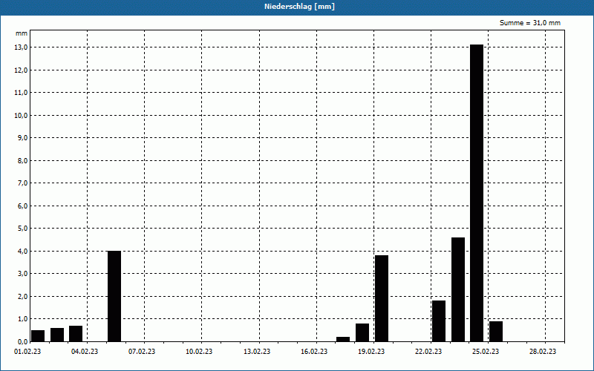Image resolution: width=594 pixels, height=371 pixels.
Task: Select the 28.02.23 date label
Action: click(543, 352)
